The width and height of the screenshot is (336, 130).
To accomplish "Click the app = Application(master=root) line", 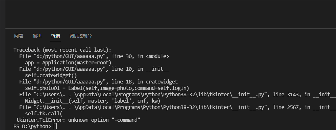I will pyautogui.click(x=68, y=63).
